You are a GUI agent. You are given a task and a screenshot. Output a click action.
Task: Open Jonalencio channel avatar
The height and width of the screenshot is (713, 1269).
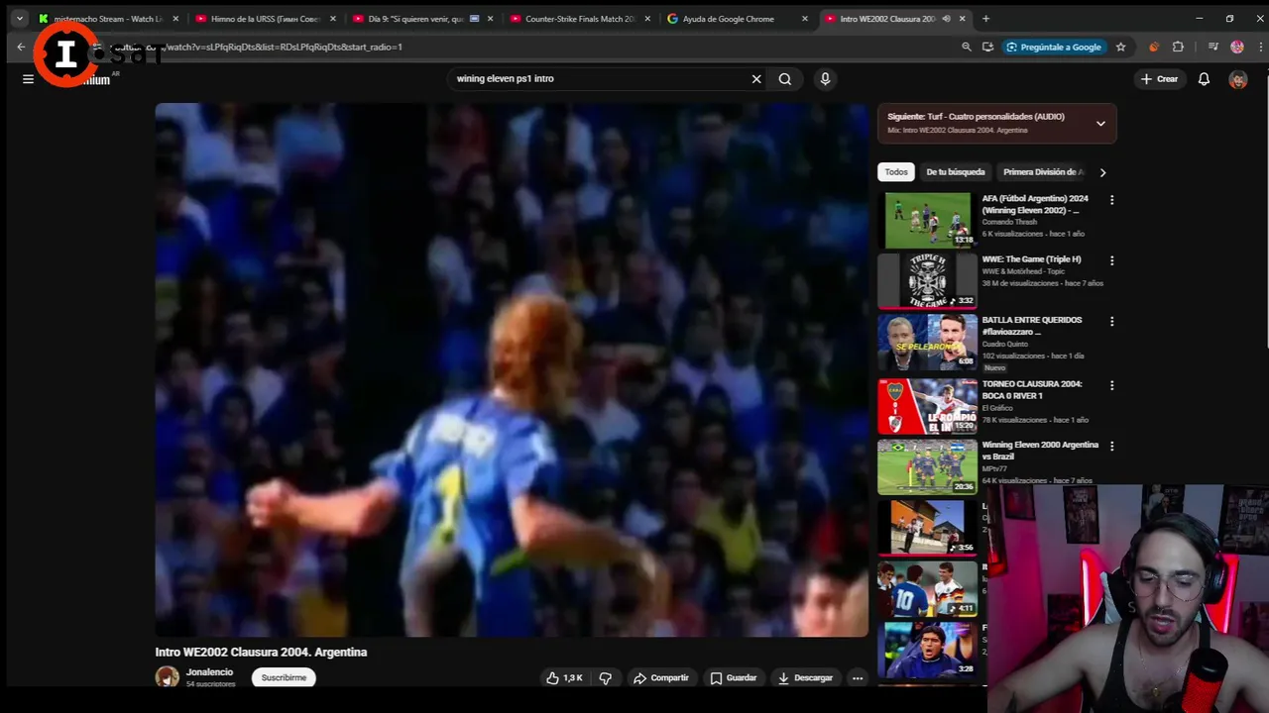click(x=168, y=677)
